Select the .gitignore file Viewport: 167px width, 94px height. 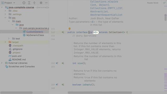[x=17, y=49]
